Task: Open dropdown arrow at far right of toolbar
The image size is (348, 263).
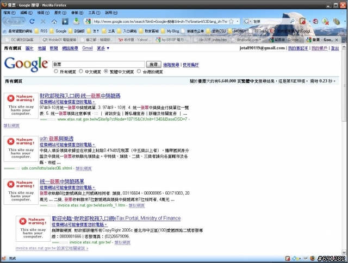Action: (x=345, y=21)
